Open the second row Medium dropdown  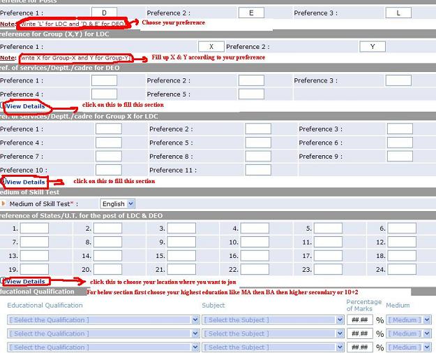409,333
